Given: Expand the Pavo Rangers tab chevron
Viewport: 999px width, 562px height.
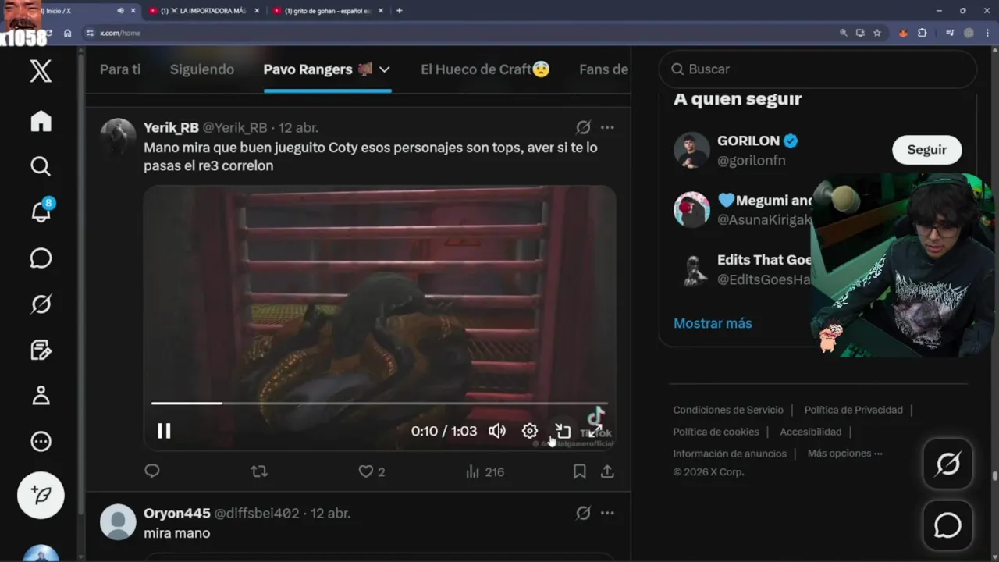Looking at the screenshot, I should (x=384, y=69).
